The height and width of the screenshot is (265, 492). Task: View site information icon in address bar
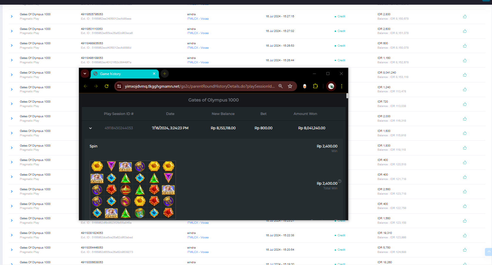119,86
